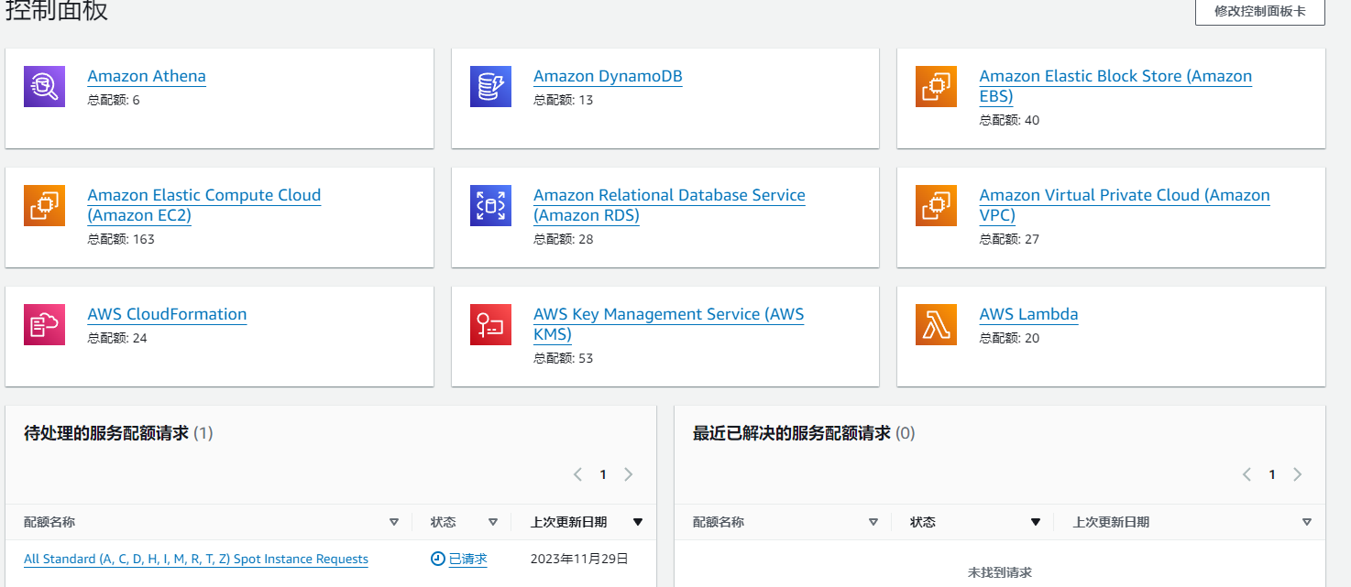1351x587 pixels.
Task: Open Amazon Athena quotas link
Action: (x=147, y=76)
